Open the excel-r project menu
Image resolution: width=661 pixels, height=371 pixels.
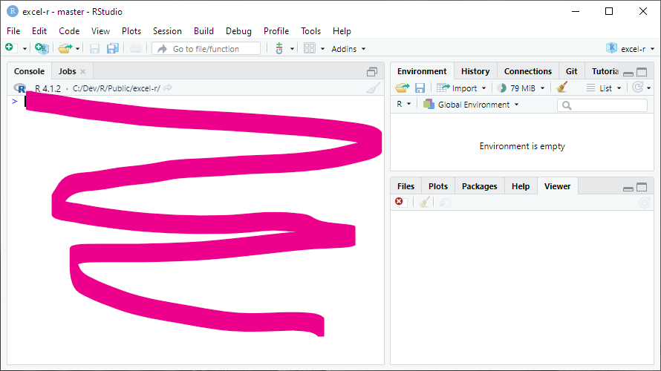(x=631, y=49)
